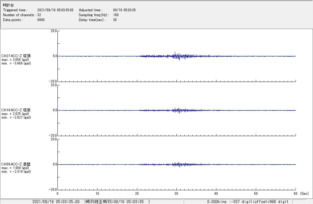Click the 時刻修正時刻 timestamp in status bar
This screenshot has width=313, height=204.
pyautogui.click(x=117, y=202)
